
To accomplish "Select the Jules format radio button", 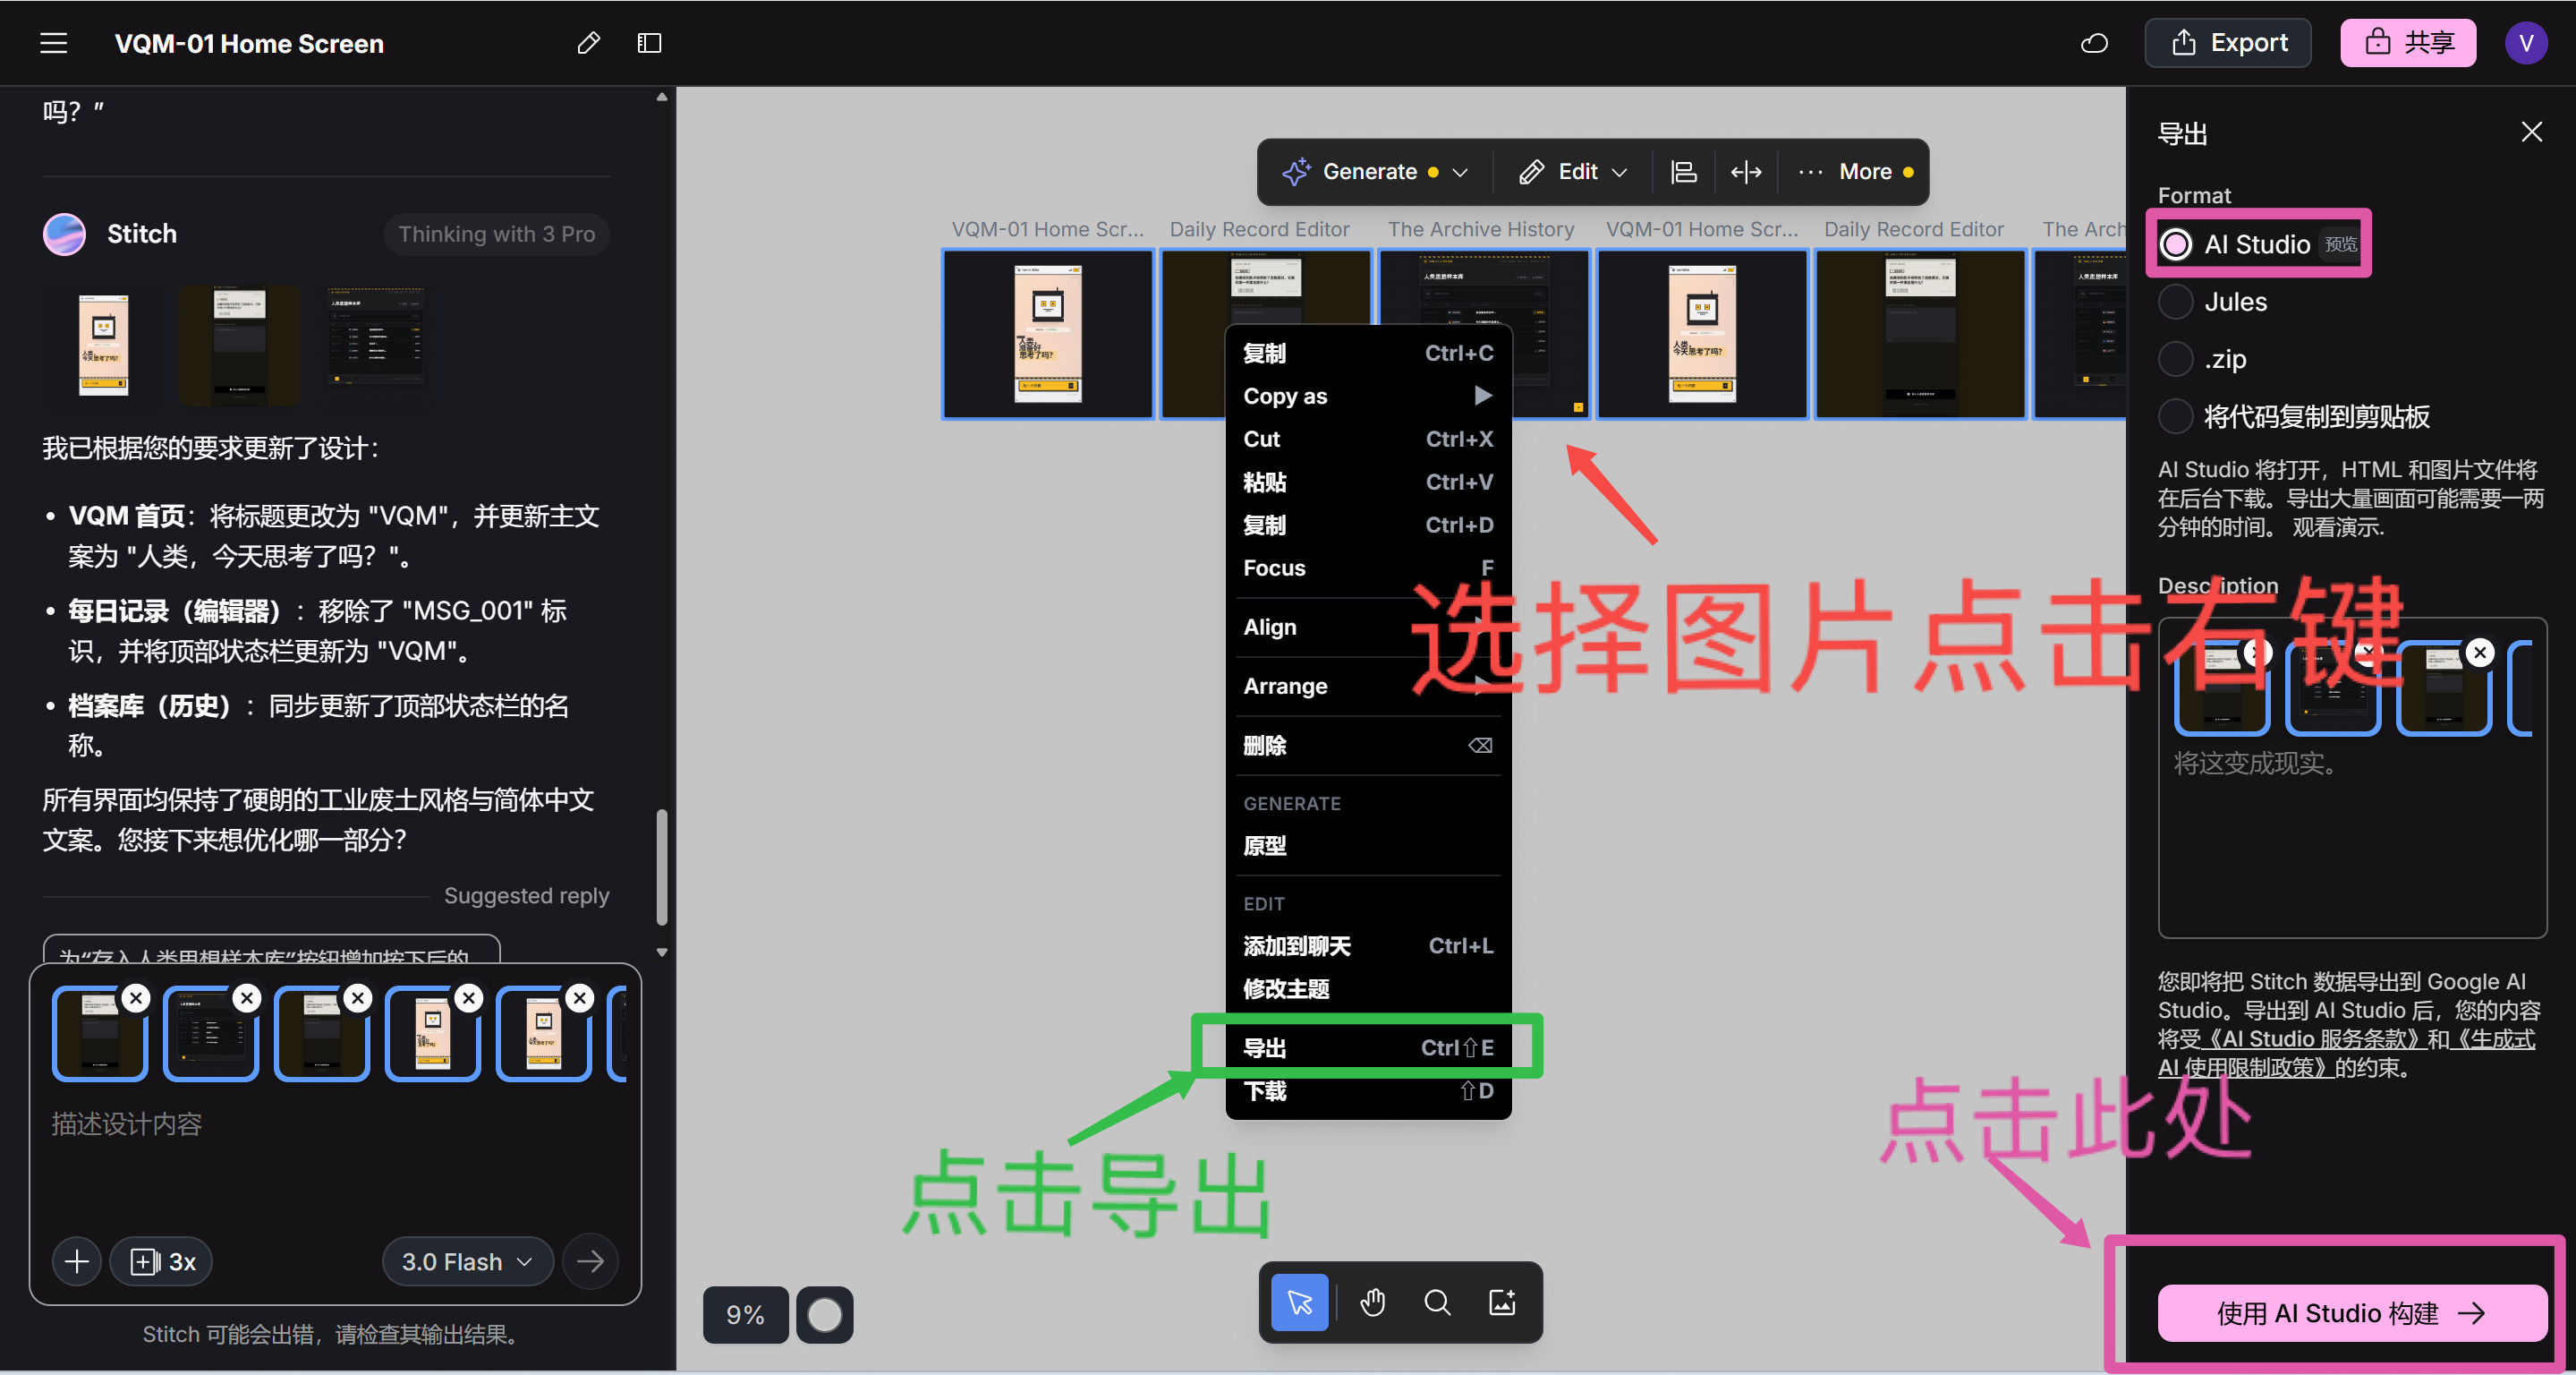I will [2175, 303].
